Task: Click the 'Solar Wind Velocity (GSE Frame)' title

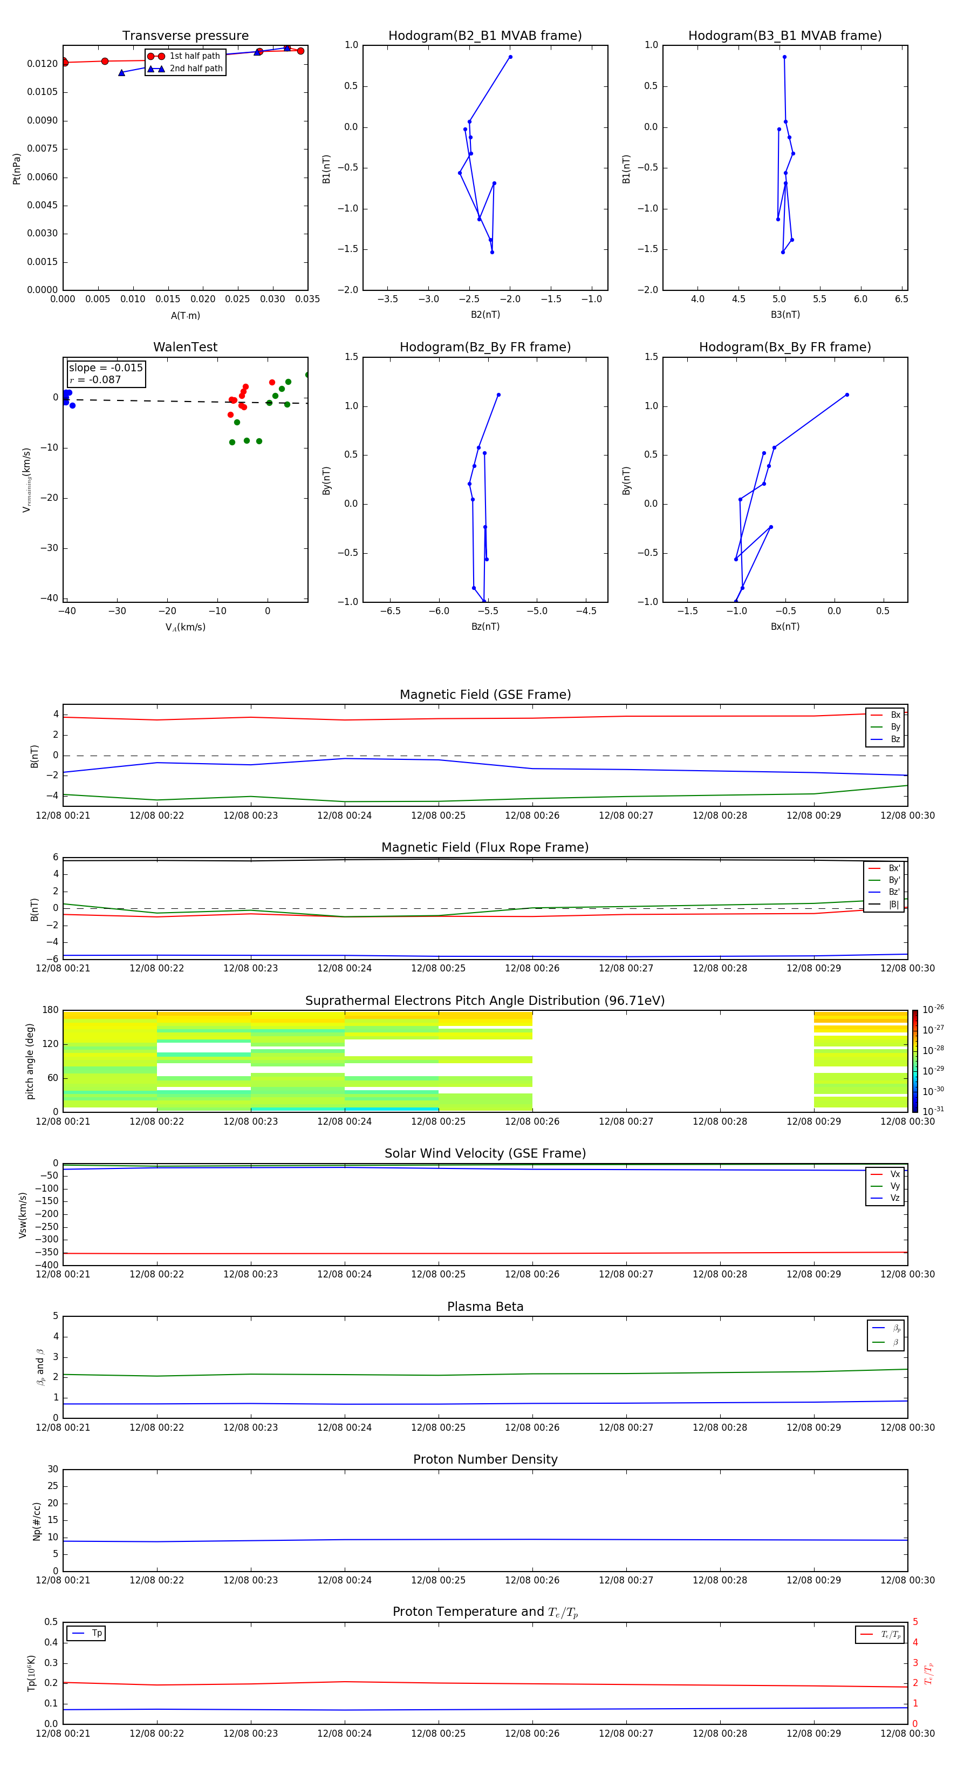Action: (485, 1154)
